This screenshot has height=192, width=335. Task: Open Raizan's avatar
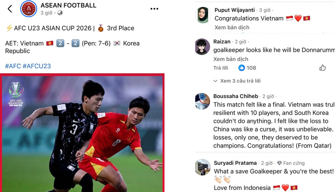tap(202, 46)
